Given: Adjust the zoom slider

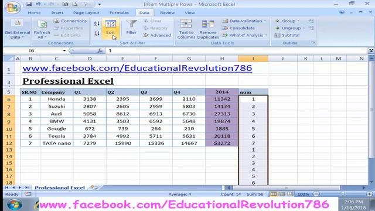Looking at the screenshot, I should [x=343, y=194].
